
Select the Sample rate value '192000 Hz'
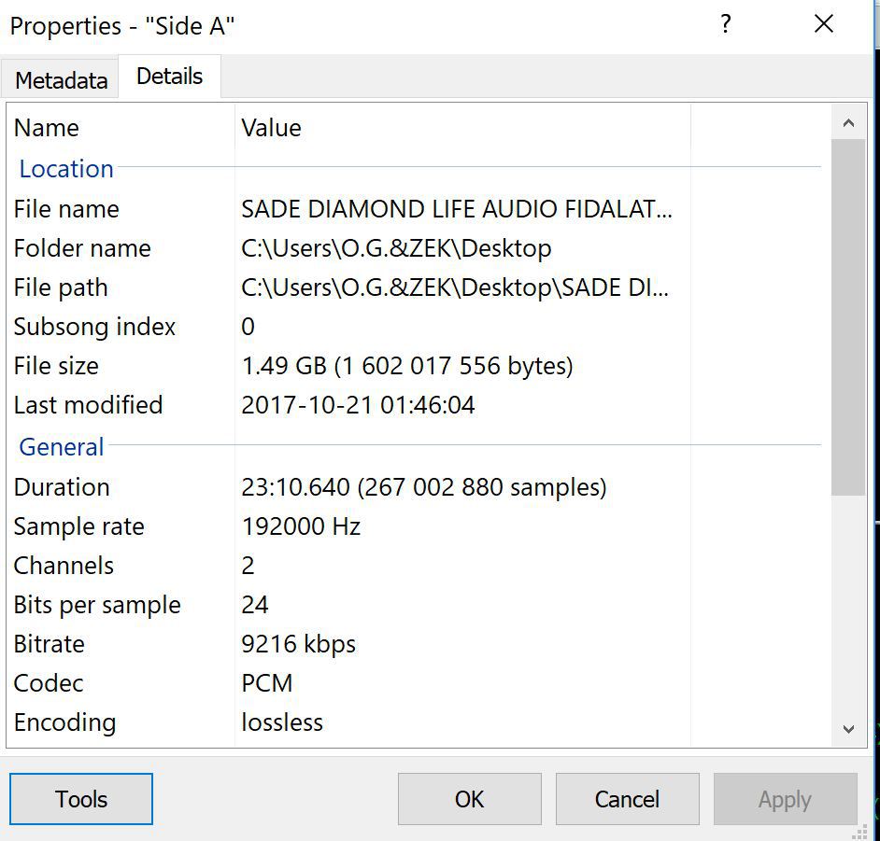301,526
